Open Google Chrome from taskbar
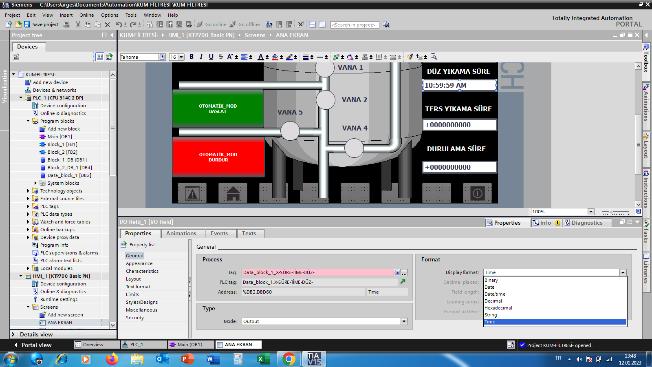The width and height of the screenshot is (652, 367). (289, 359)
